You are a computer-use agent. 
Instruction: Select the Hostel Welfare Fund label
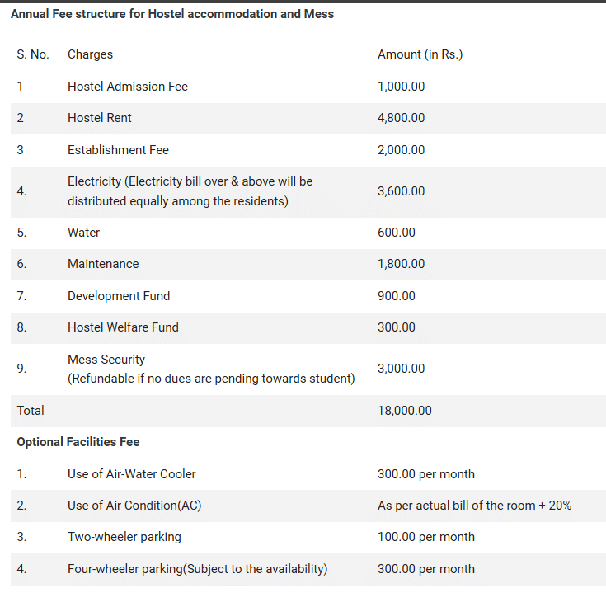(123, 327)
